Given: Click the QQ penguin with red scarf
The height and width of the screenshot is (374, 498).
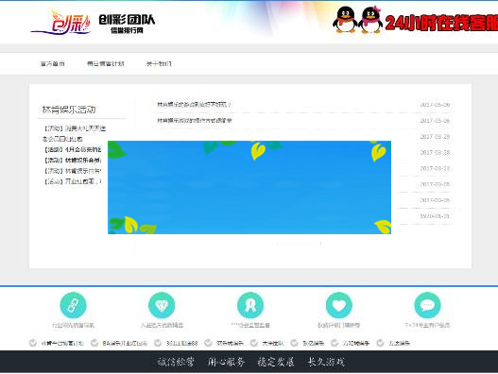Looking at the screenshot, I should 345,20.
